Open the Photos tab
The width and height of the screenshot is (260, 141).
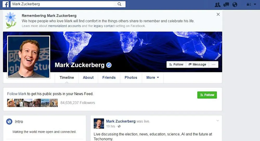click(131, 78)
